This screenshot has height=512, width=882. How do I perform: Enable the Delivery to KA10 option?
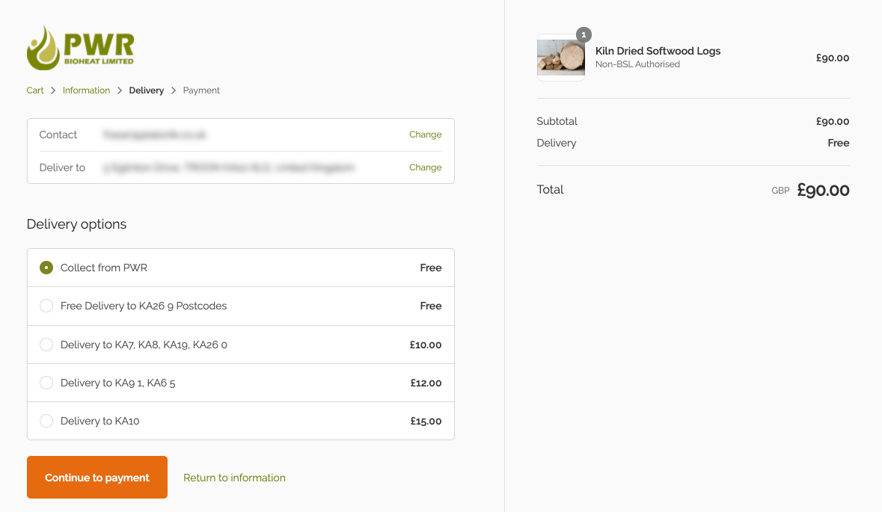[46, 421]
